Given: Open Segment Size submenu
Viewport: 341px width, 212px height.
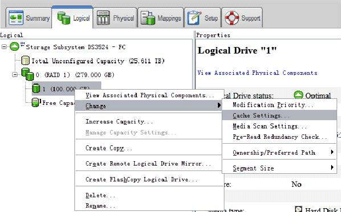Looking at the screenshot, I should [x=279, y=168].
